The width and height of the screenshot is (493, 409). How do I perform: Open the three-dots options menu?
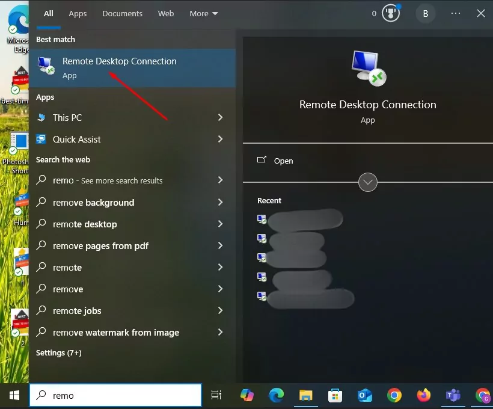(456, 13)
